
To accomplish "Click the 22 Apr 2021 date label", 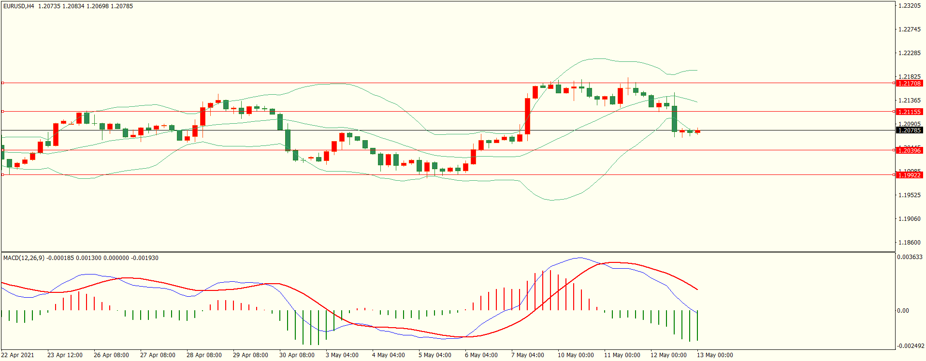I will [18, 355].
